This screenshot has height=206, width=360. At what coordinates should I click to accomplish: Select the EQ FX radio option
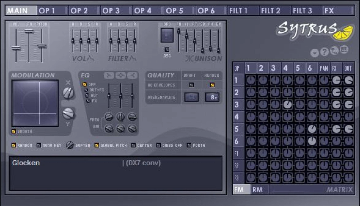pos(88,101)
